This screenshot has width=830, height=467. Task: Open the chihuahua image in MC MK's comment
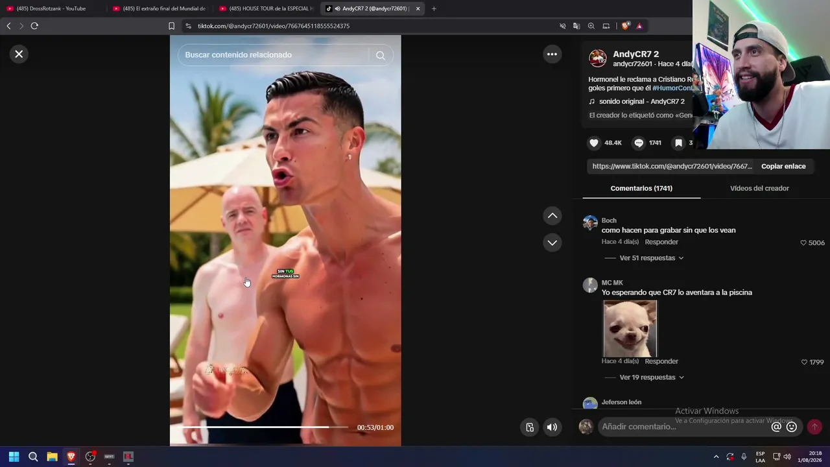tap(630, 328)
